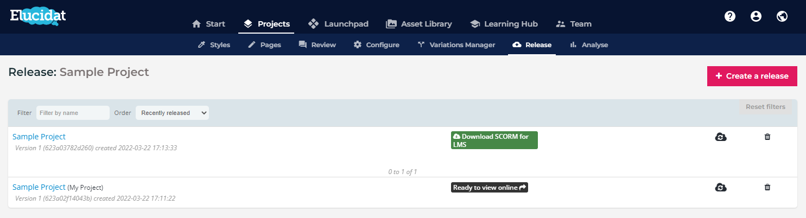
Task: Focus the Filter by name field
Action: coord(73,113)
